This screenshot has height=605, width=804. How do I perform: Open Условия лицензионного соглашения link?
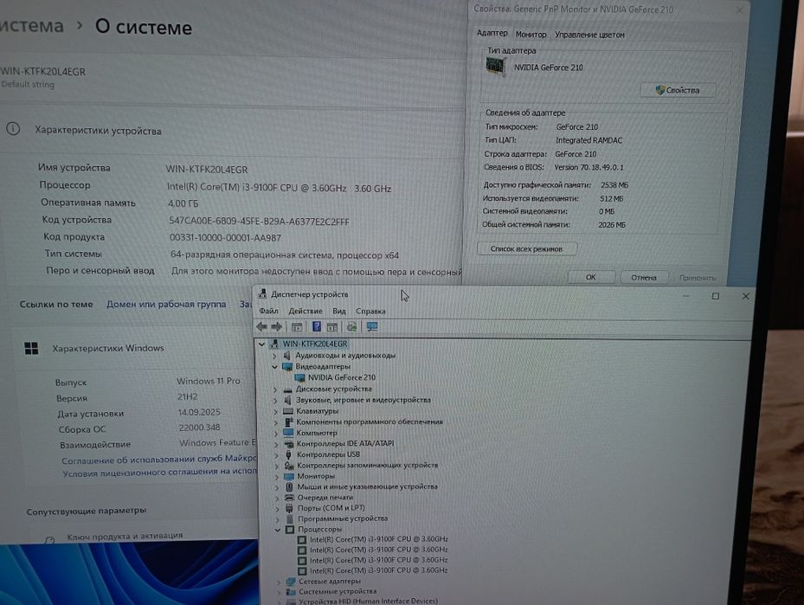(159, 473)
